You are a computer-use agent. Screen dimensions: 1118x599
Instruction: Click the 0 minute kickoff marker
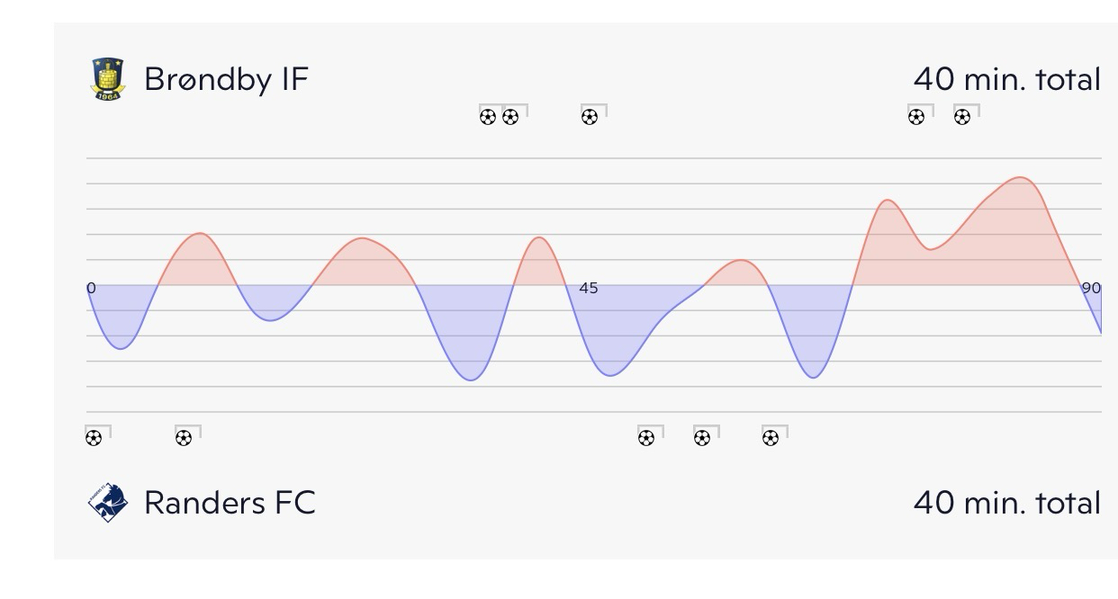pyautogui.click(x=91, y=288)
